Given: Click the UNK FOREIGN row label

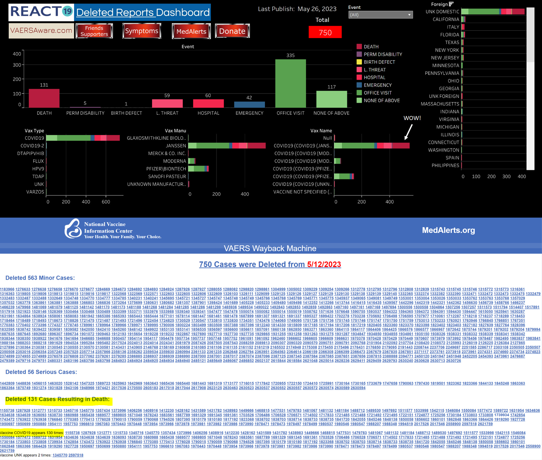Looking at the screenshot, I should 444,96.
